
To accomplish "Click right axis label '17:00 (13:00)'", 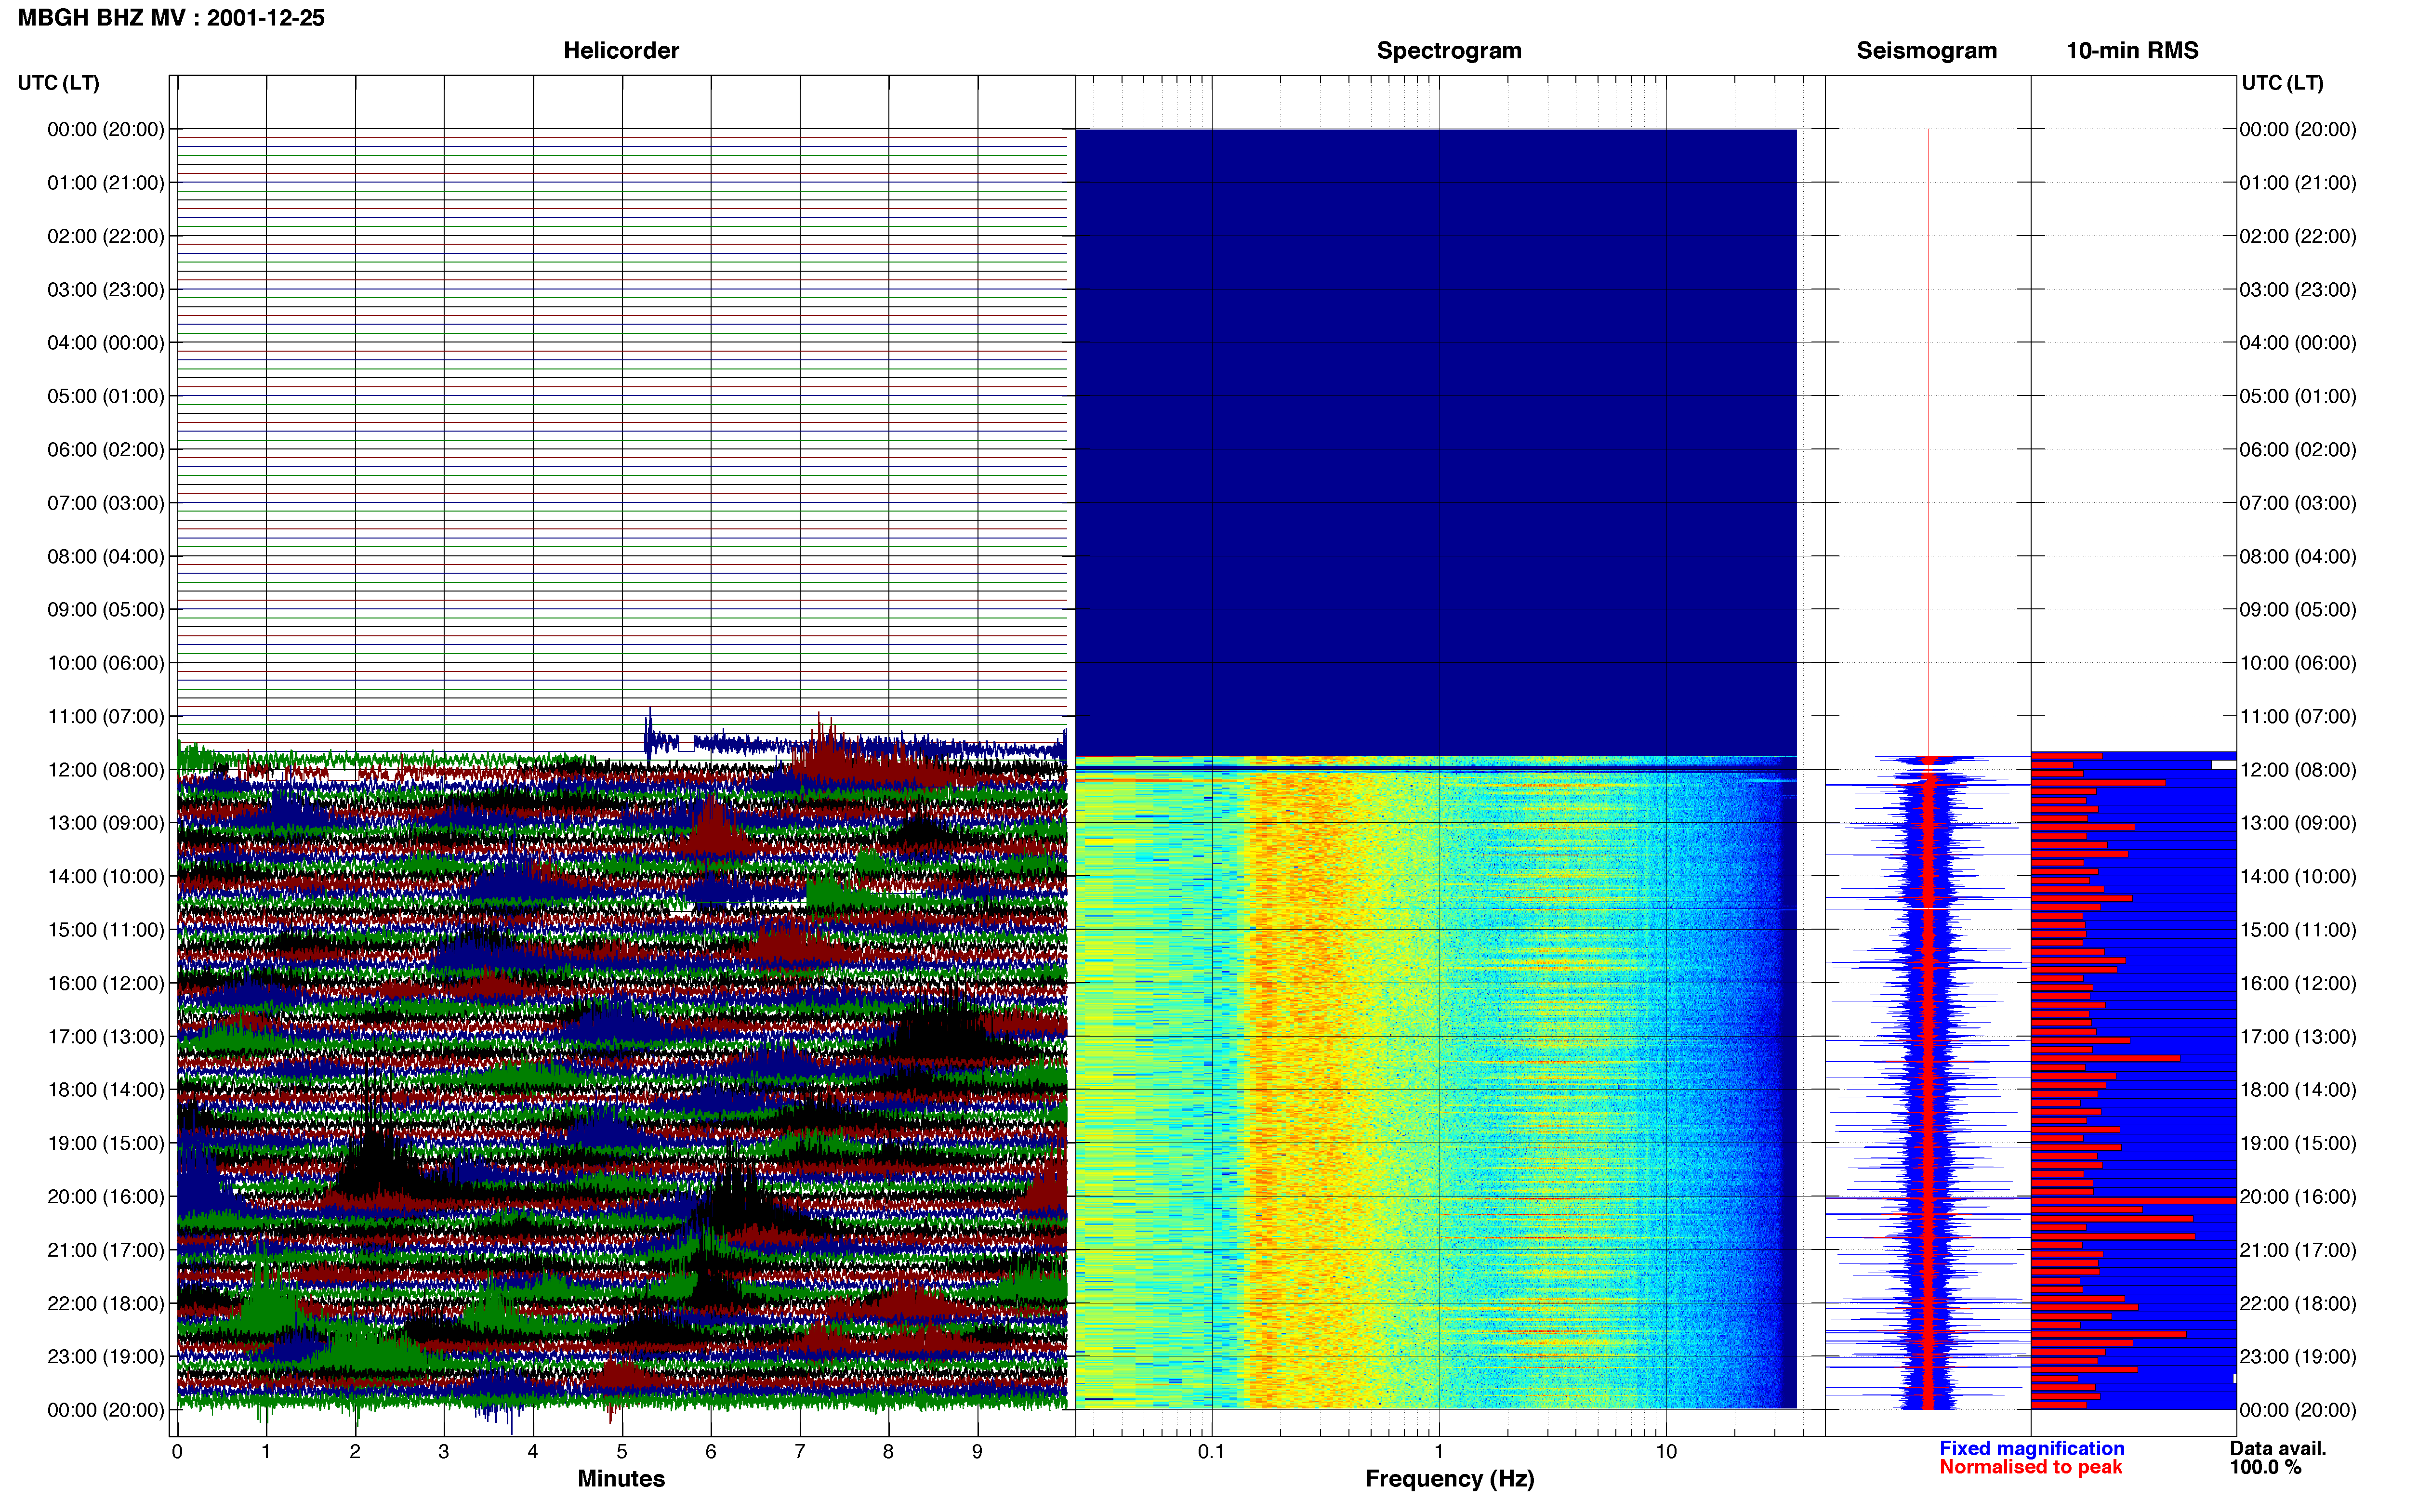I will tap(2298, 1037).
